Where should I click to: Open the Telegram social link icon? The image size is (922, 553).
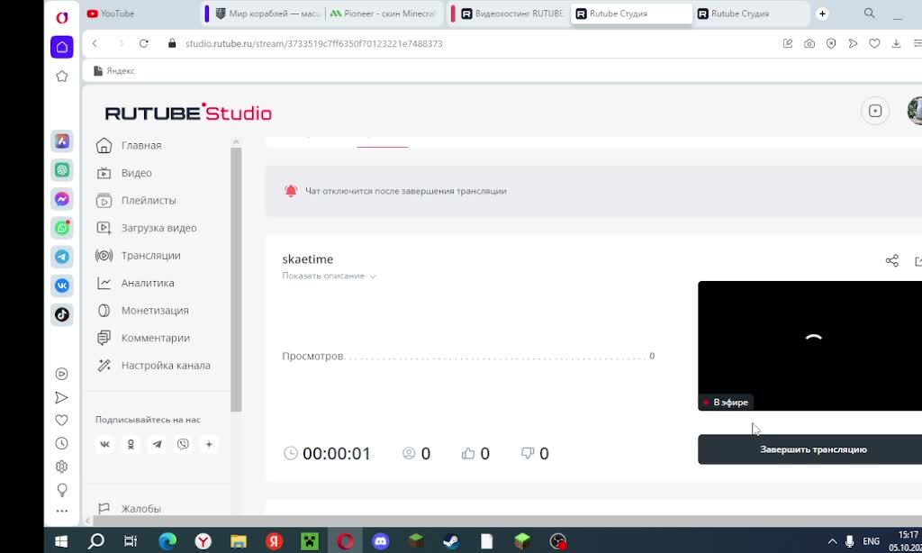(157, 444)
